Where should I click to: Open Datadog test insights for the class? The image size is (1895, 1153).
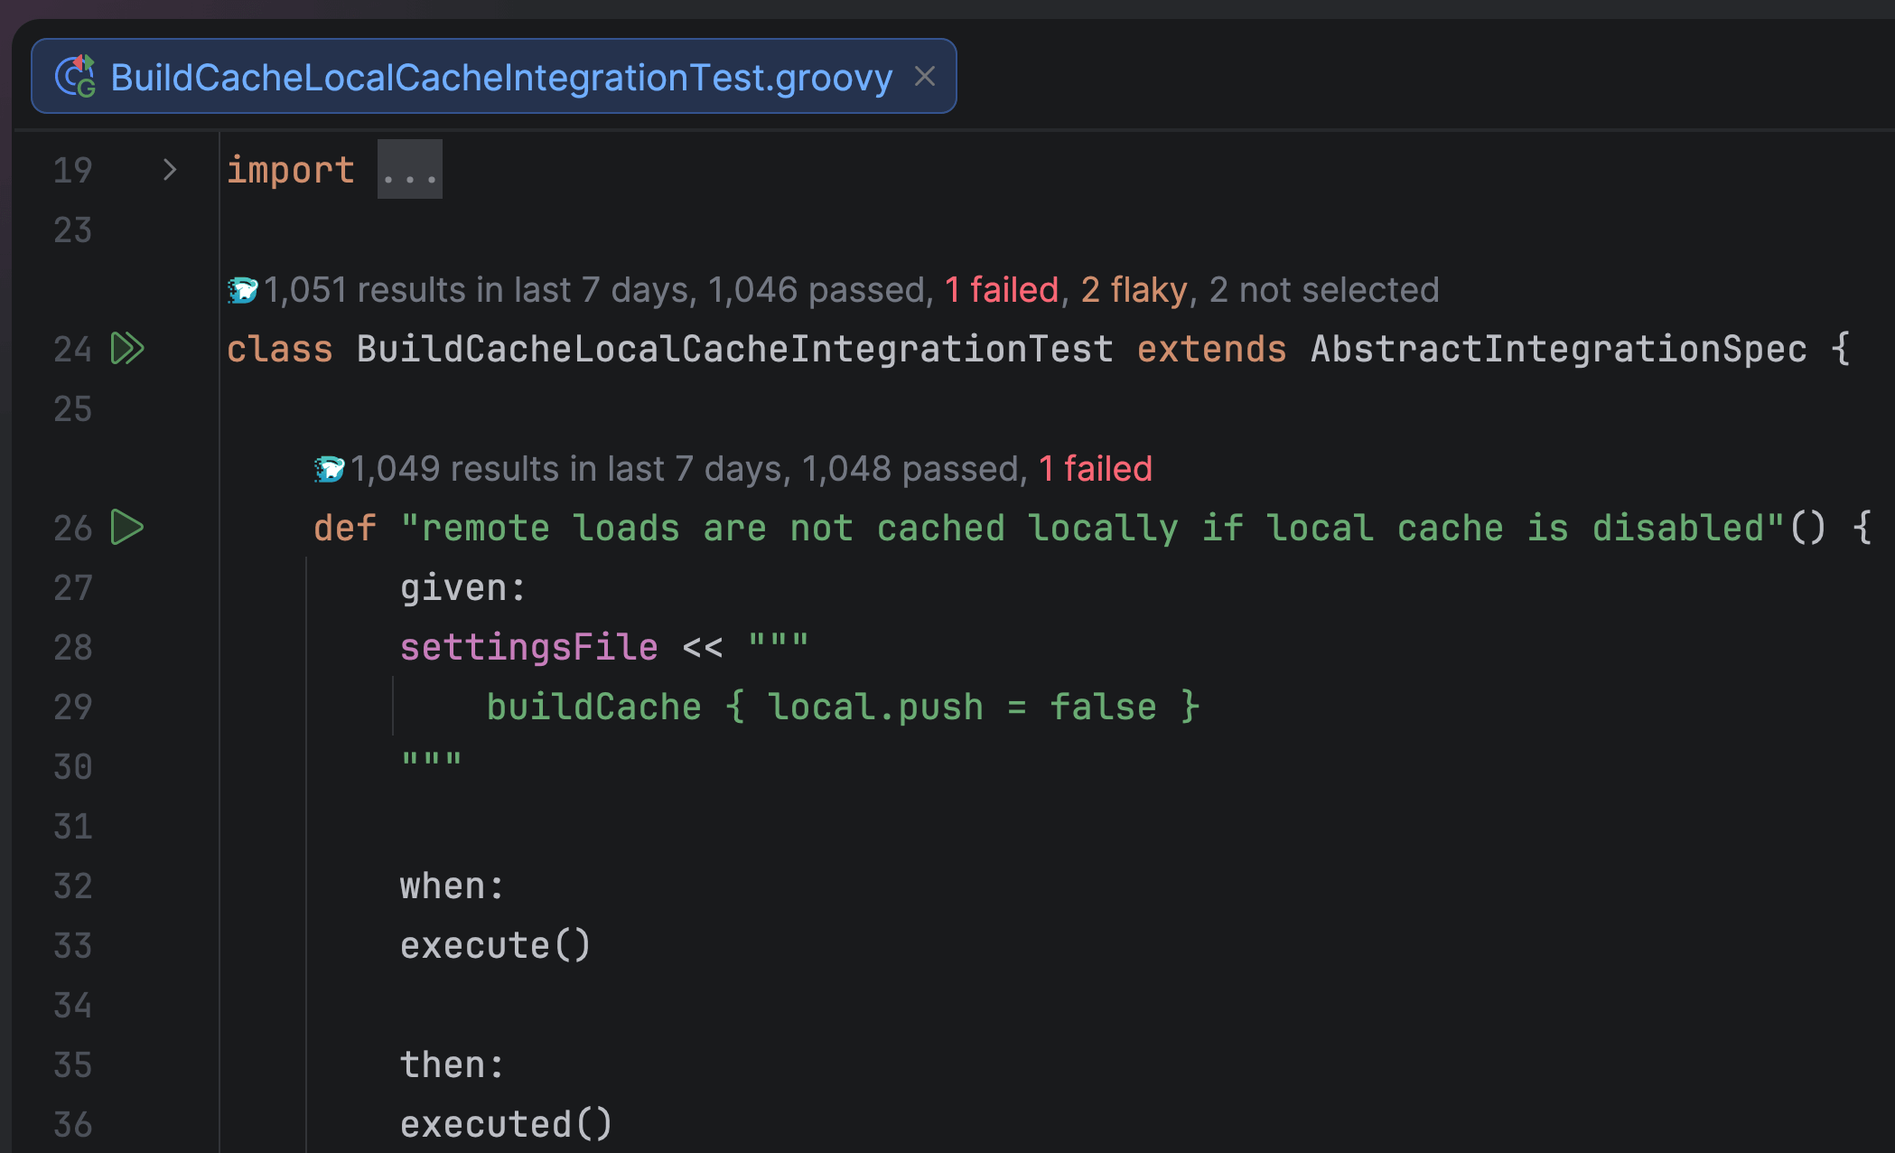243,289
